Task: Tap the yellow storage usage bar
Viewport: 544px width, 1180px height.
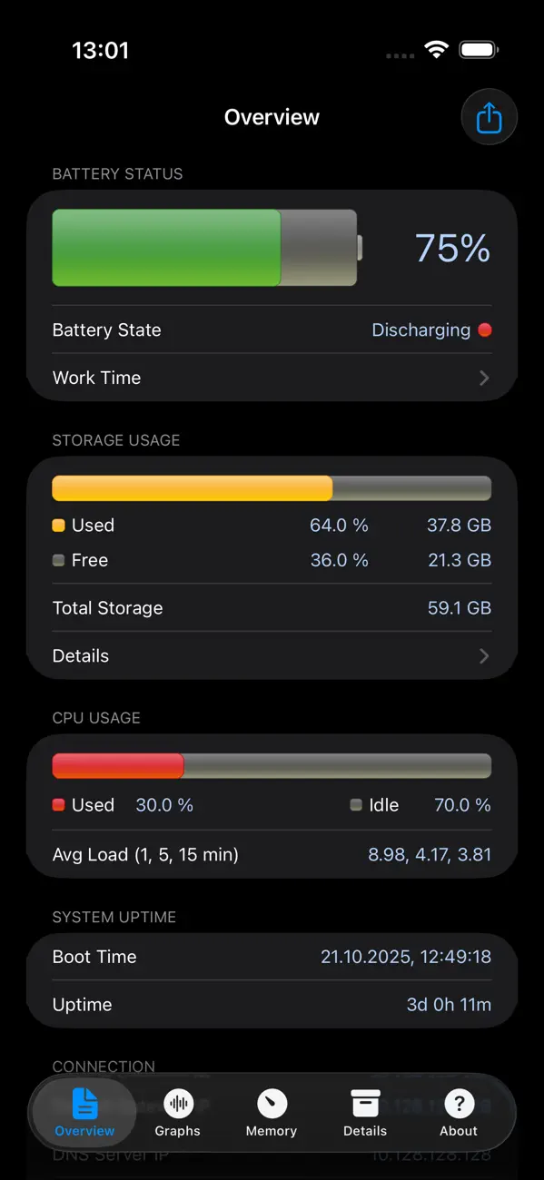Action: point(191,487)
